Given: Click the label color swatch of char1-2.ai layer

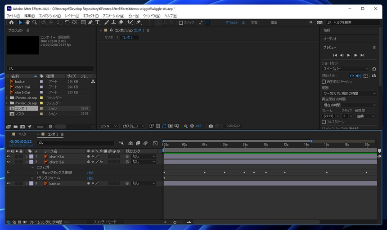Looking at the screenshot, I should tap(31, 157).
